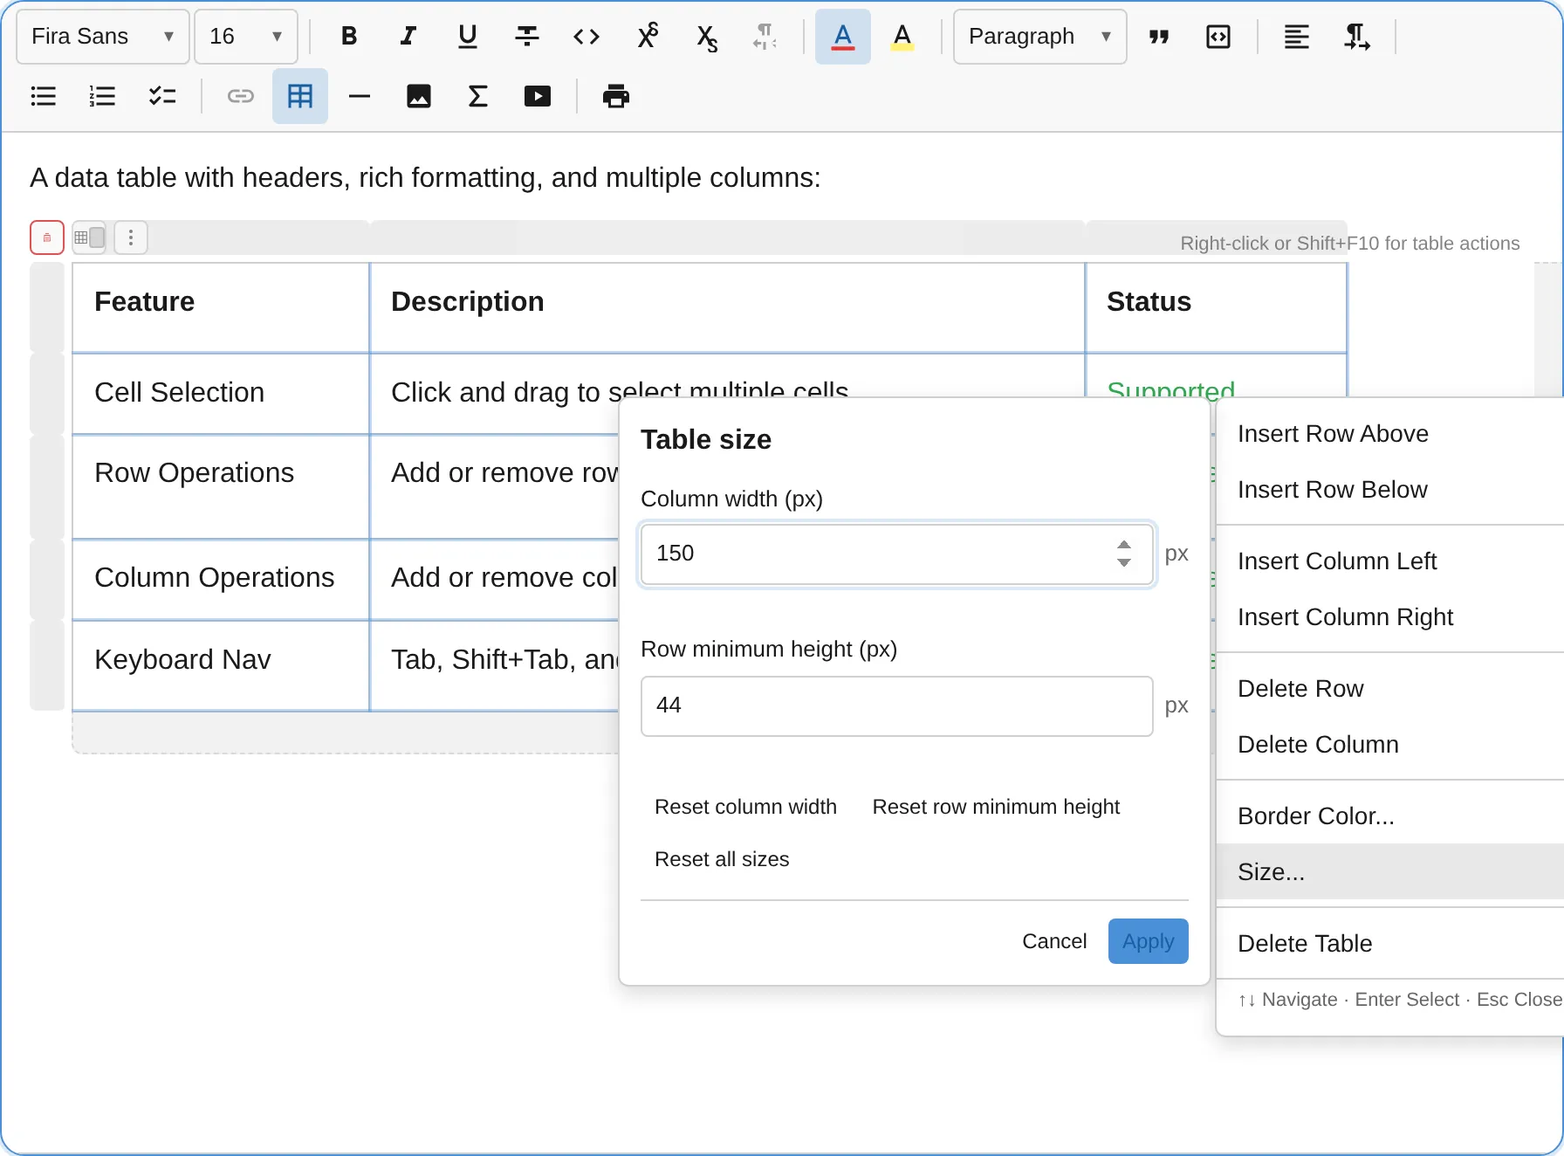Insert a horizontal rule
Screen dimensions: 1564x1156
pos(360,96)
